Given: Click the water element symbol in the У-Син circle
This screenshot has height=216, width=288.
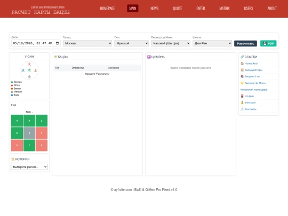Looking at the screenshot, I should pos(23,70).
